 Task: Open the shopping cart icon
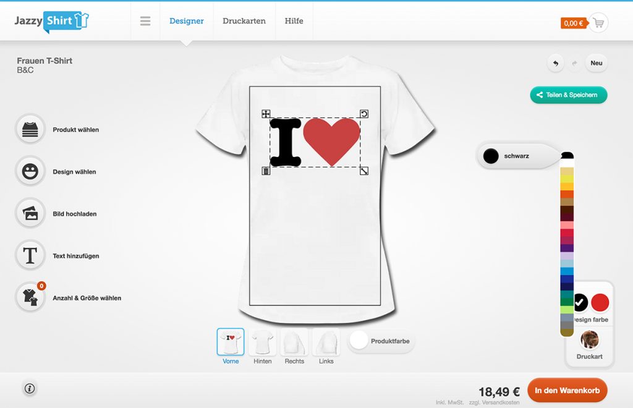(x=598, y=23)
